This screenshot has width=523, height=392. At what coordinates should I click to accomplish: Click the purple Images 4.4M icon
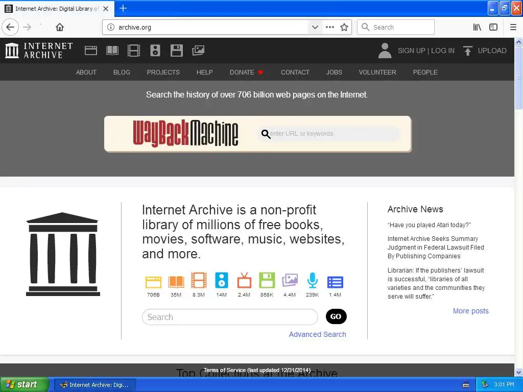[290, 280]
